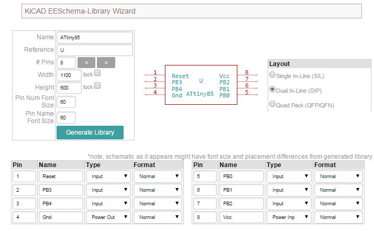Click pin number field for pin 1
Screen dimensions: 374x231
pos(24,177)
